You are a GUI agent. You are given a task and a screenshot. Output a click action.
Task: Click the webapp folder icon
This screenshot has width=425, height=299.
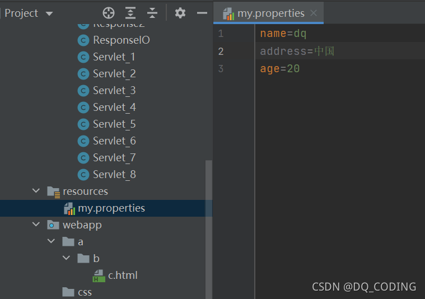pyautogui.click(x=53, y=225)
